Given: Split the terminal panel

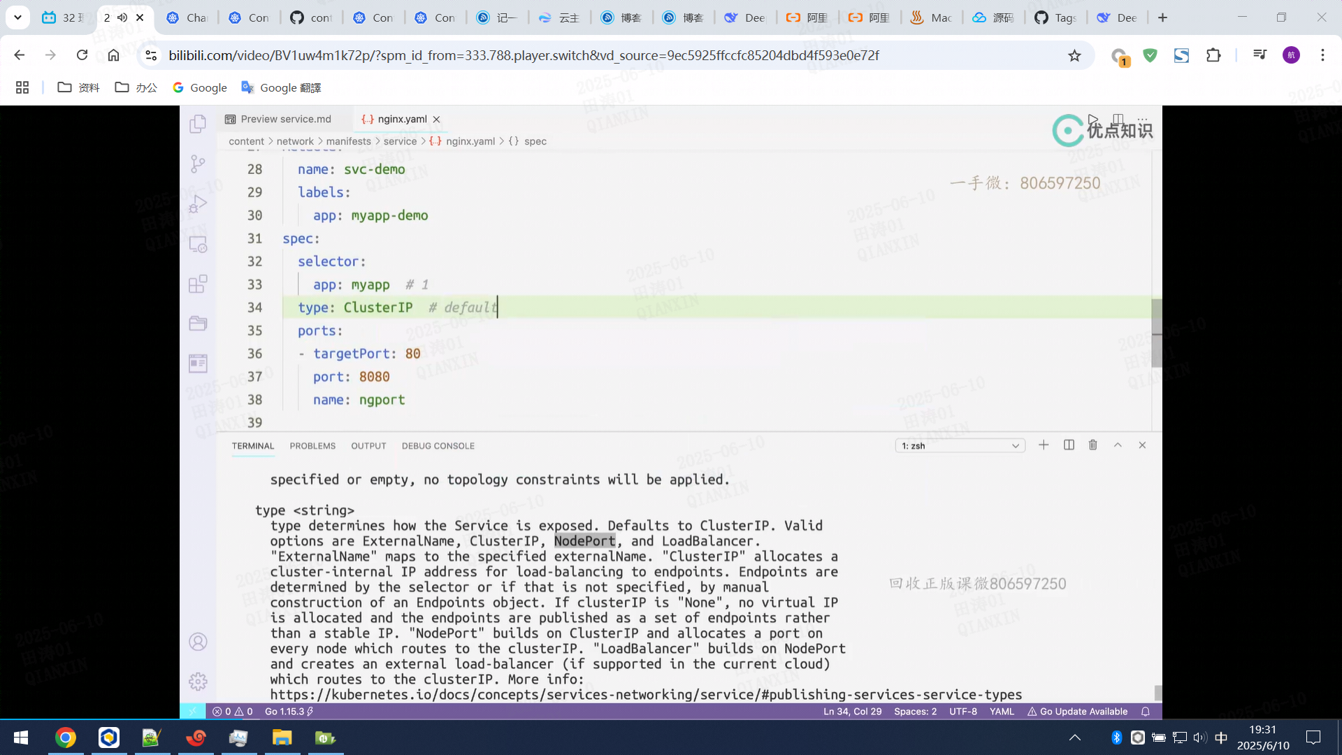Looking at the screenshot, I should [x=1069, y=445].
